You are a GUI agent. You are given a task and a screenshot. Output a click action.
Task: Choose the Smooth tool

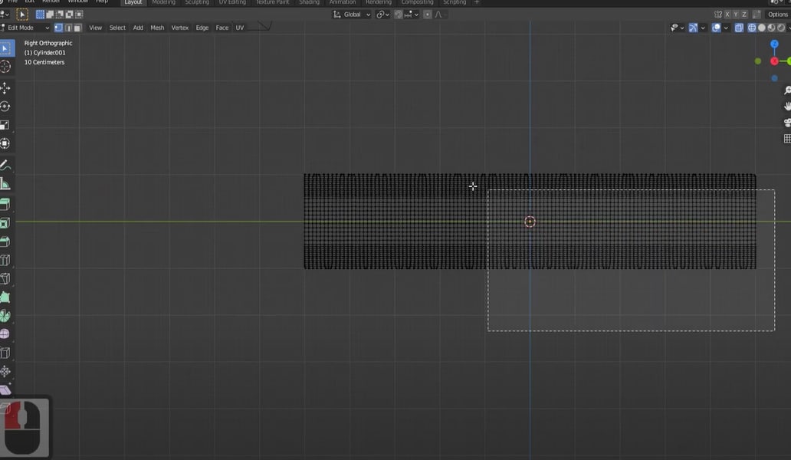(x=5, y=334)
